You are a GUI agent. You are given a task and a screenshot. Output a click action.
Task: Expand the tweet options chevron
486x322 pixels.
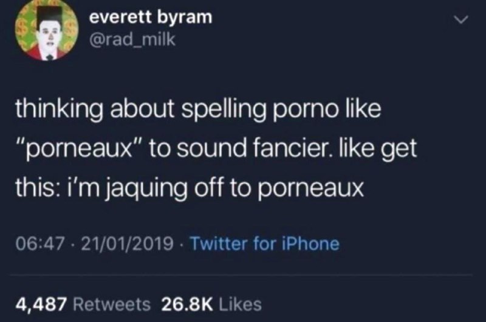(461, 20)
